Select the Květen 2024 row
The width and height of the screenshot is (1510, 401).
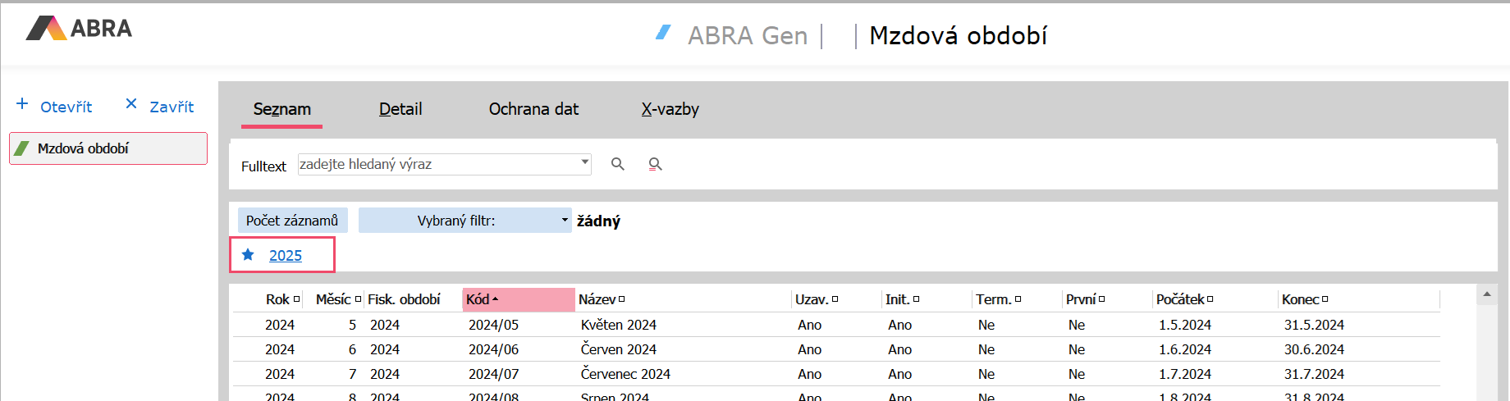click(618, 325)
